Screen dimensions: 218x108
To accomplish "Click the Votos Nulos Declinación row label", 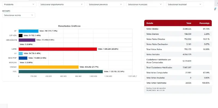I will point(157,44).
